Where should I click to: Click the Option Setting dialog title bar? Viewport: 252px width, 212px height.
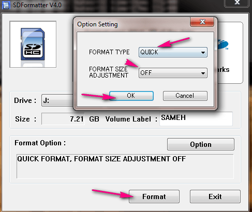pos(132,24)
